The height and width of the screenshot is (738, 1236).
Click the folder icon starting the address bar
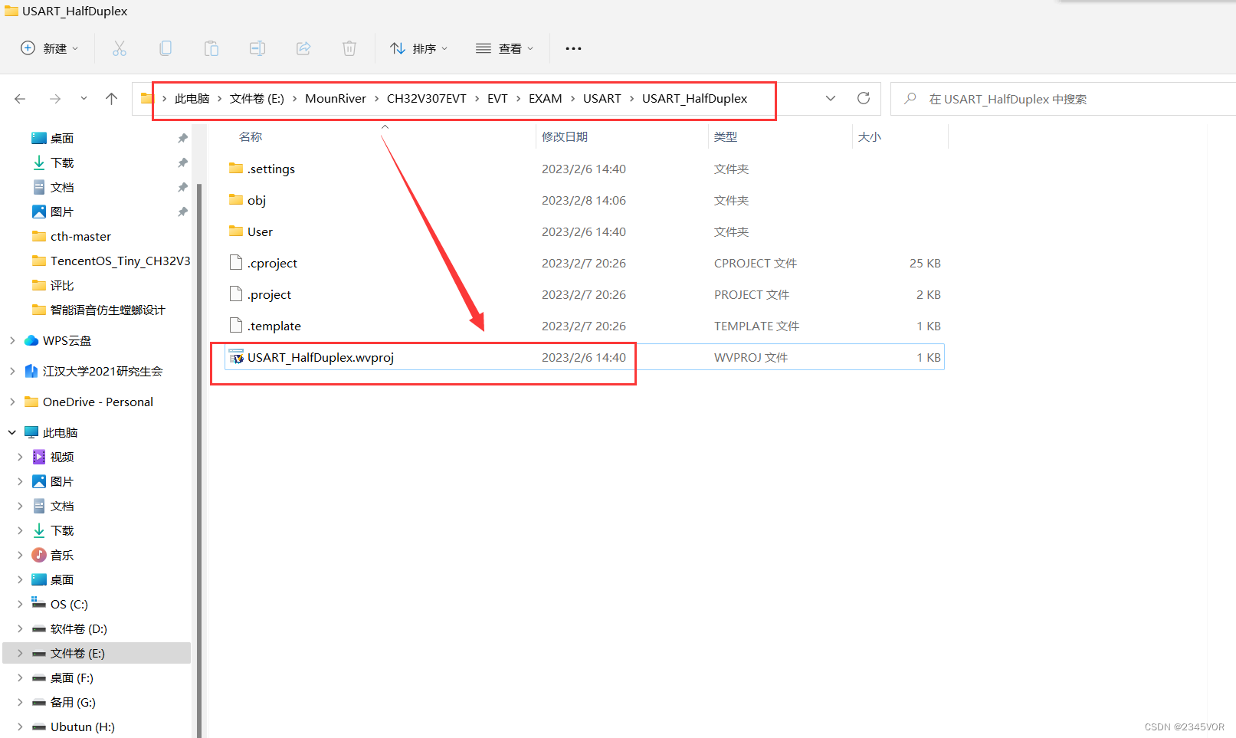point(146,98)
